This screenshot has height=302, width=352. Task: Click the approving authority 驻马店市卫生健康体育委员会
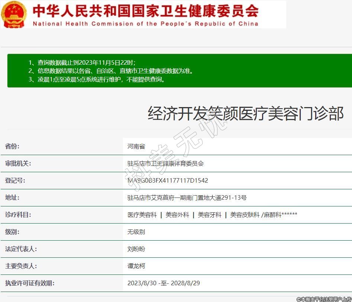(165, 163)
